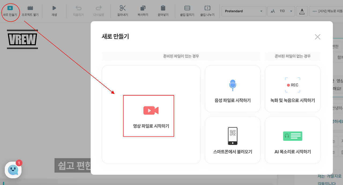Copy using the 복사하기 icon
Screen dimensions: 343x185
click(143, 8)
